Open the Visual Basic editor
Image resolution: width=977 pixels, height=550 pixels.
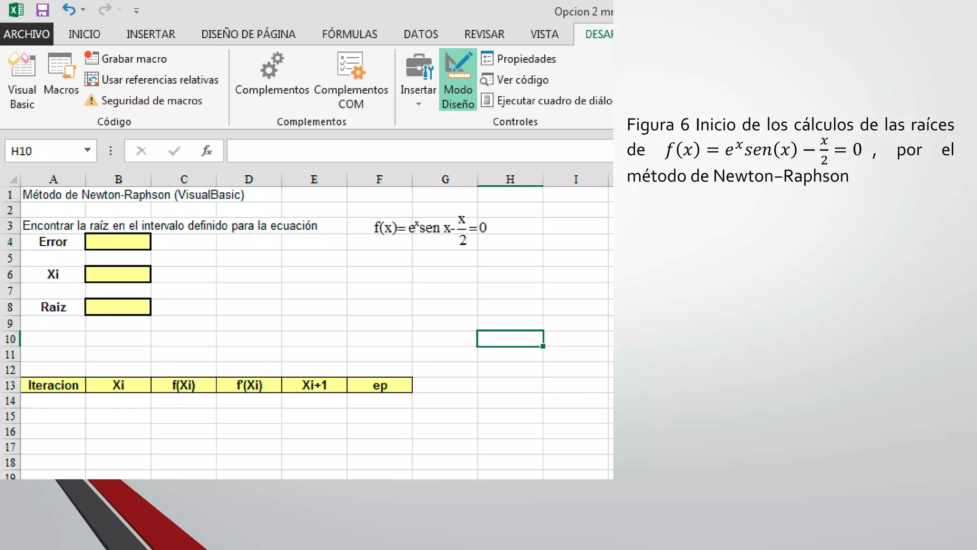pos(22,81)
